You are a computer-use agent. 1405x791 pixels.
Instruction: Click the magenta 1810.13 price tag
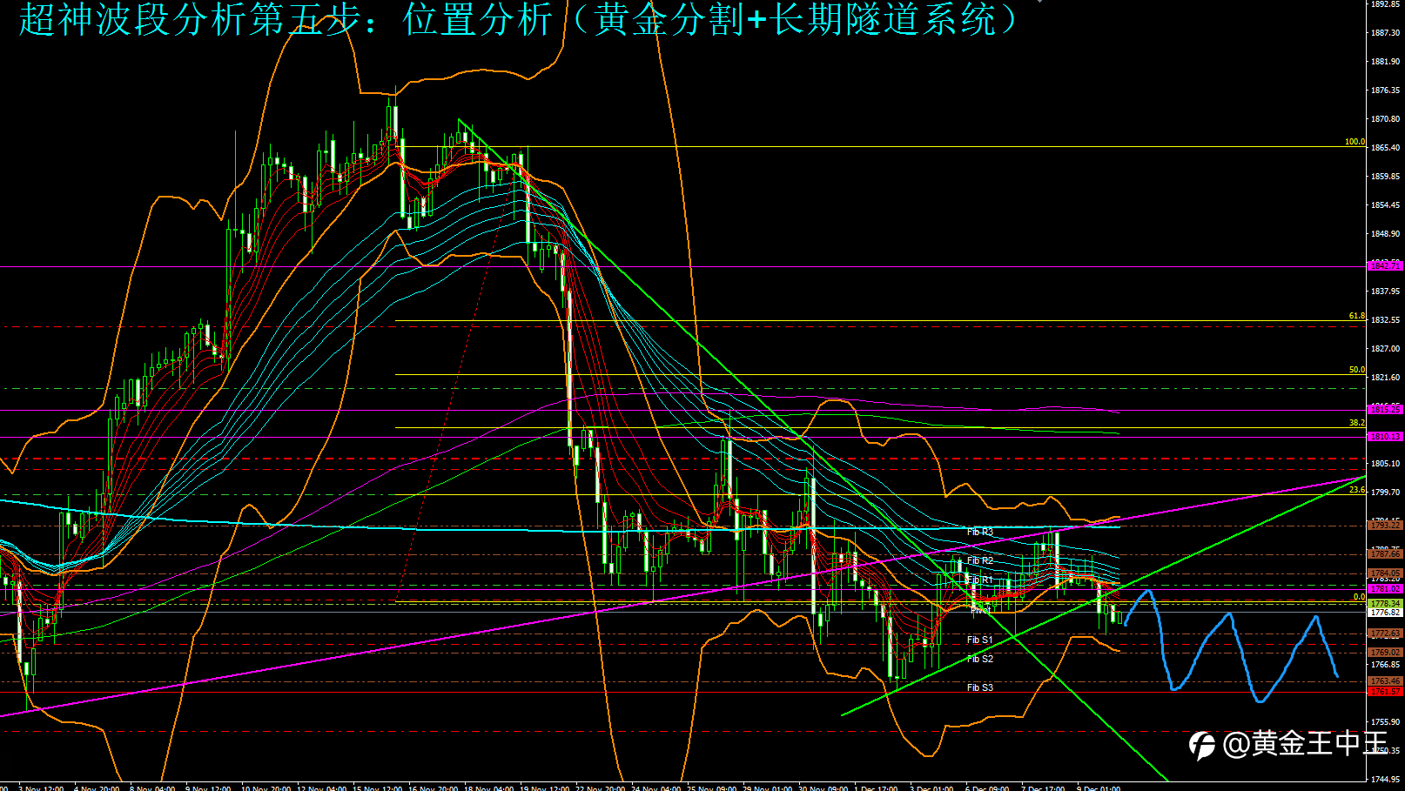click(1385, 437)
